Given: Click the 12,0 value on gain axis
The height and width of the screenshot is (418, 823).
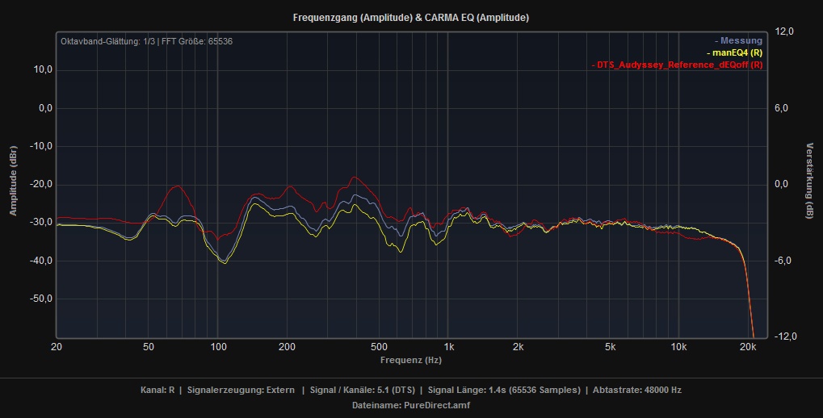Looking at the screenshot, I should (x=785, y=31).
